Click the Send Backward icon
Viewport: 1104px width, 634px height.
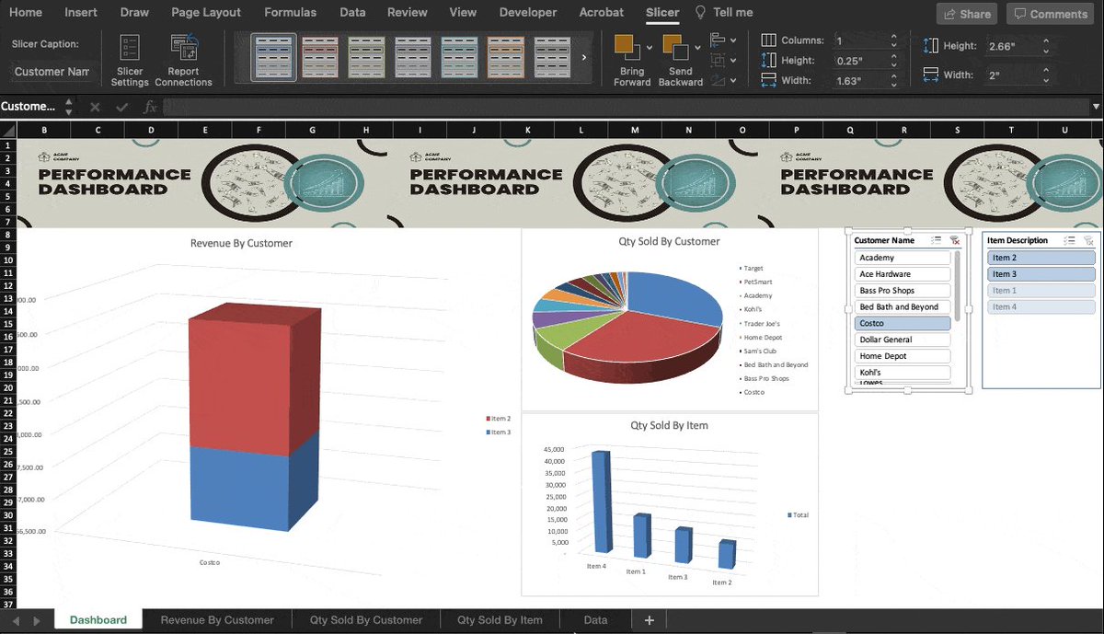tap(675, 47)
